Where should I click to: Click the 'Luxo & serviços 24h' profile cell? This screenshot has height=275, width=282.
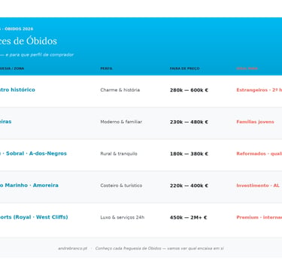pos(123,217)
